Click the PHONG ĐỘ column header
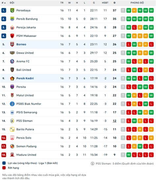Image resolution: width=156 pixels, height=181 pixels. (x=137, y=3)
